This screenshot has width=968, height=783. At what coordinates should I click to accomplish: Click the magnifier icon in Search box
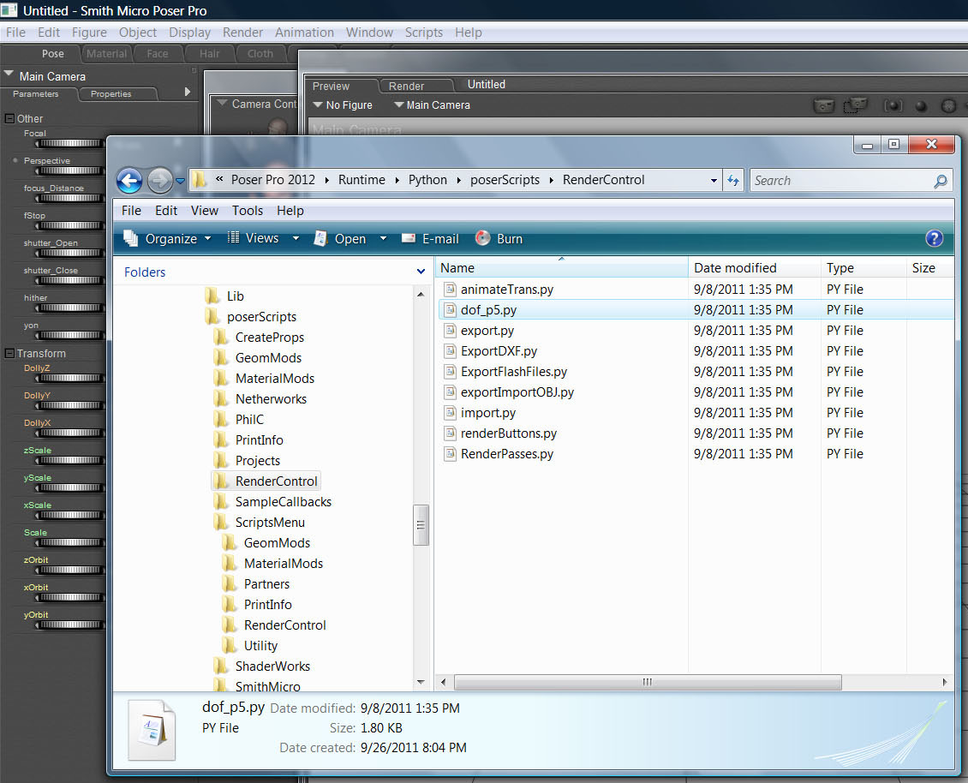(x=941, y=181)
